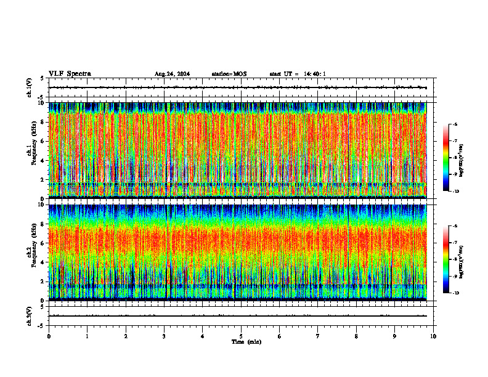Click the time axis tick label "7"

click(318, 336)
